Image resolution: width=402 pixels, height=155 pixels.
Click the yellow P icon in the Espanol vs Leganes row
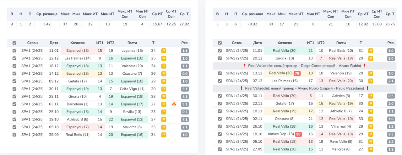coord(164,51)
